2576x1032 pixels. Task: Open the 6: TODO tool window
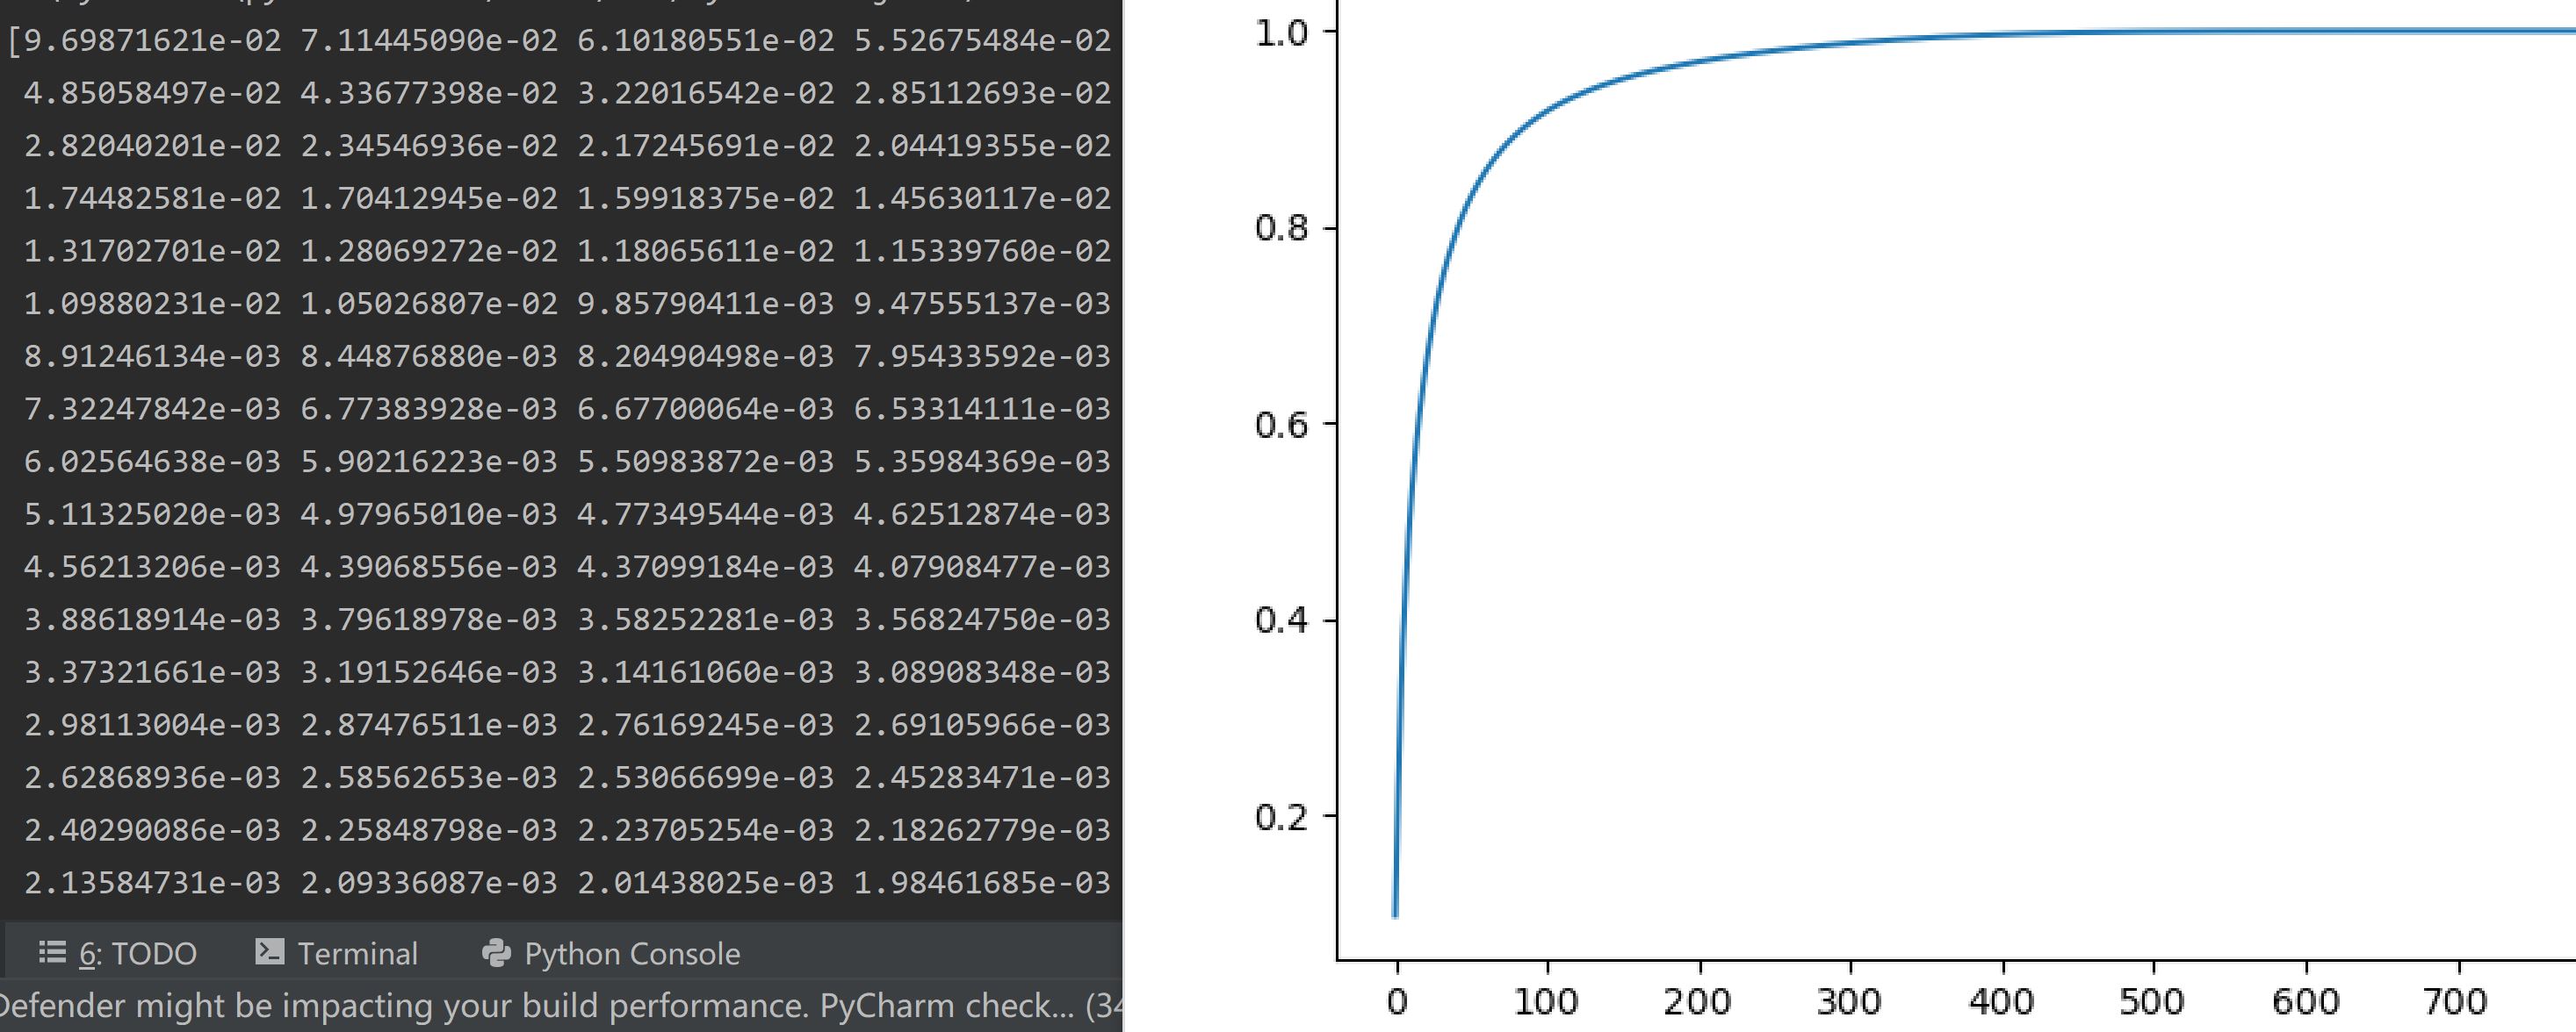tap(138, 954)
